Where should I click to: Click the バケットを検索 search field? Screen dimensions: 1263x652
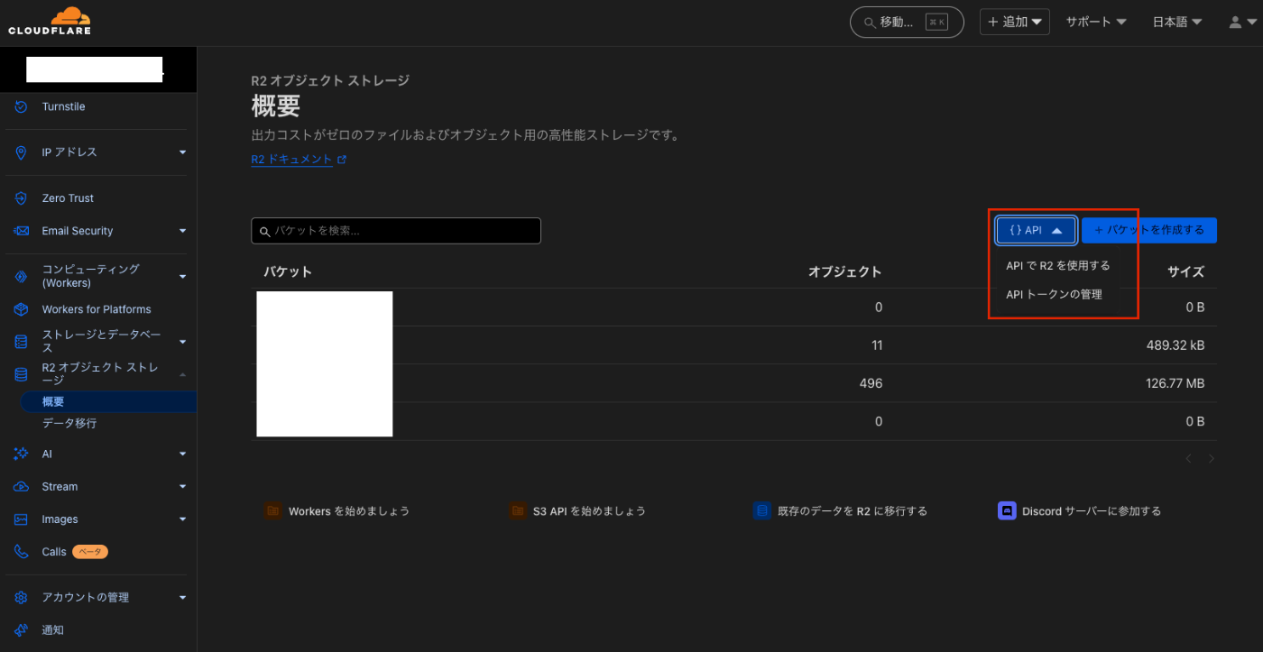tap(395, 230)
